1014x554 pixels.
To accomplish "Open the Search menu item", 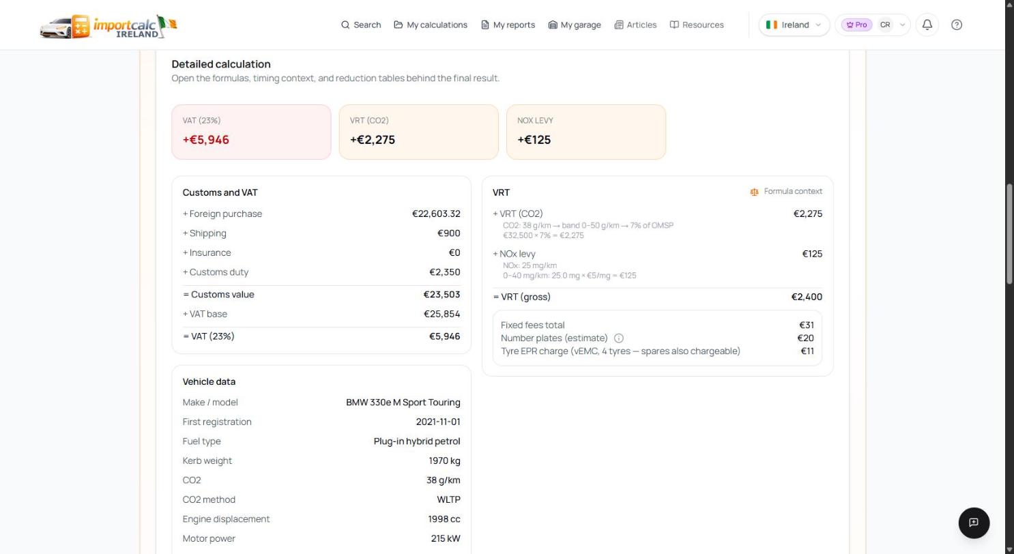I will coord(361,25).
